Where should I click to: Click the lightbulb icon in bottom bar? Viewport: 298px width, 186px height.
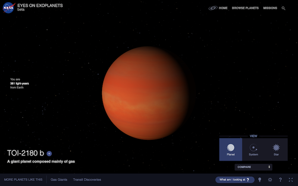point(260,180)
